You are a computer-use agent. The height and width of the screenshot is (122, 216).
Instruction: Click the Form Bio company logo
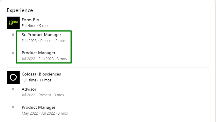[13, 23]
